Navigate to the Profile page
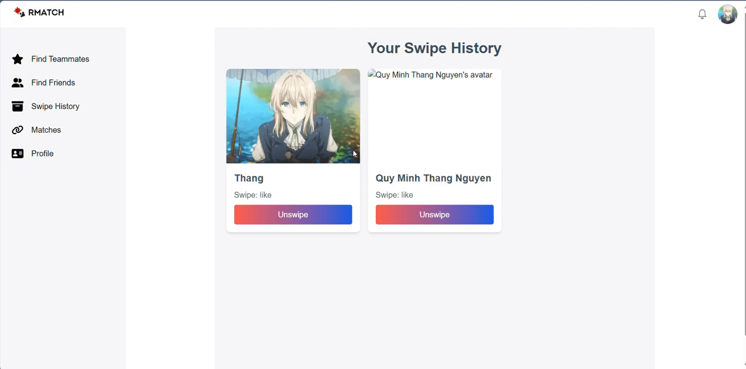Image resolution: width=746 pixels, height=369 pixels. [42, 154]
